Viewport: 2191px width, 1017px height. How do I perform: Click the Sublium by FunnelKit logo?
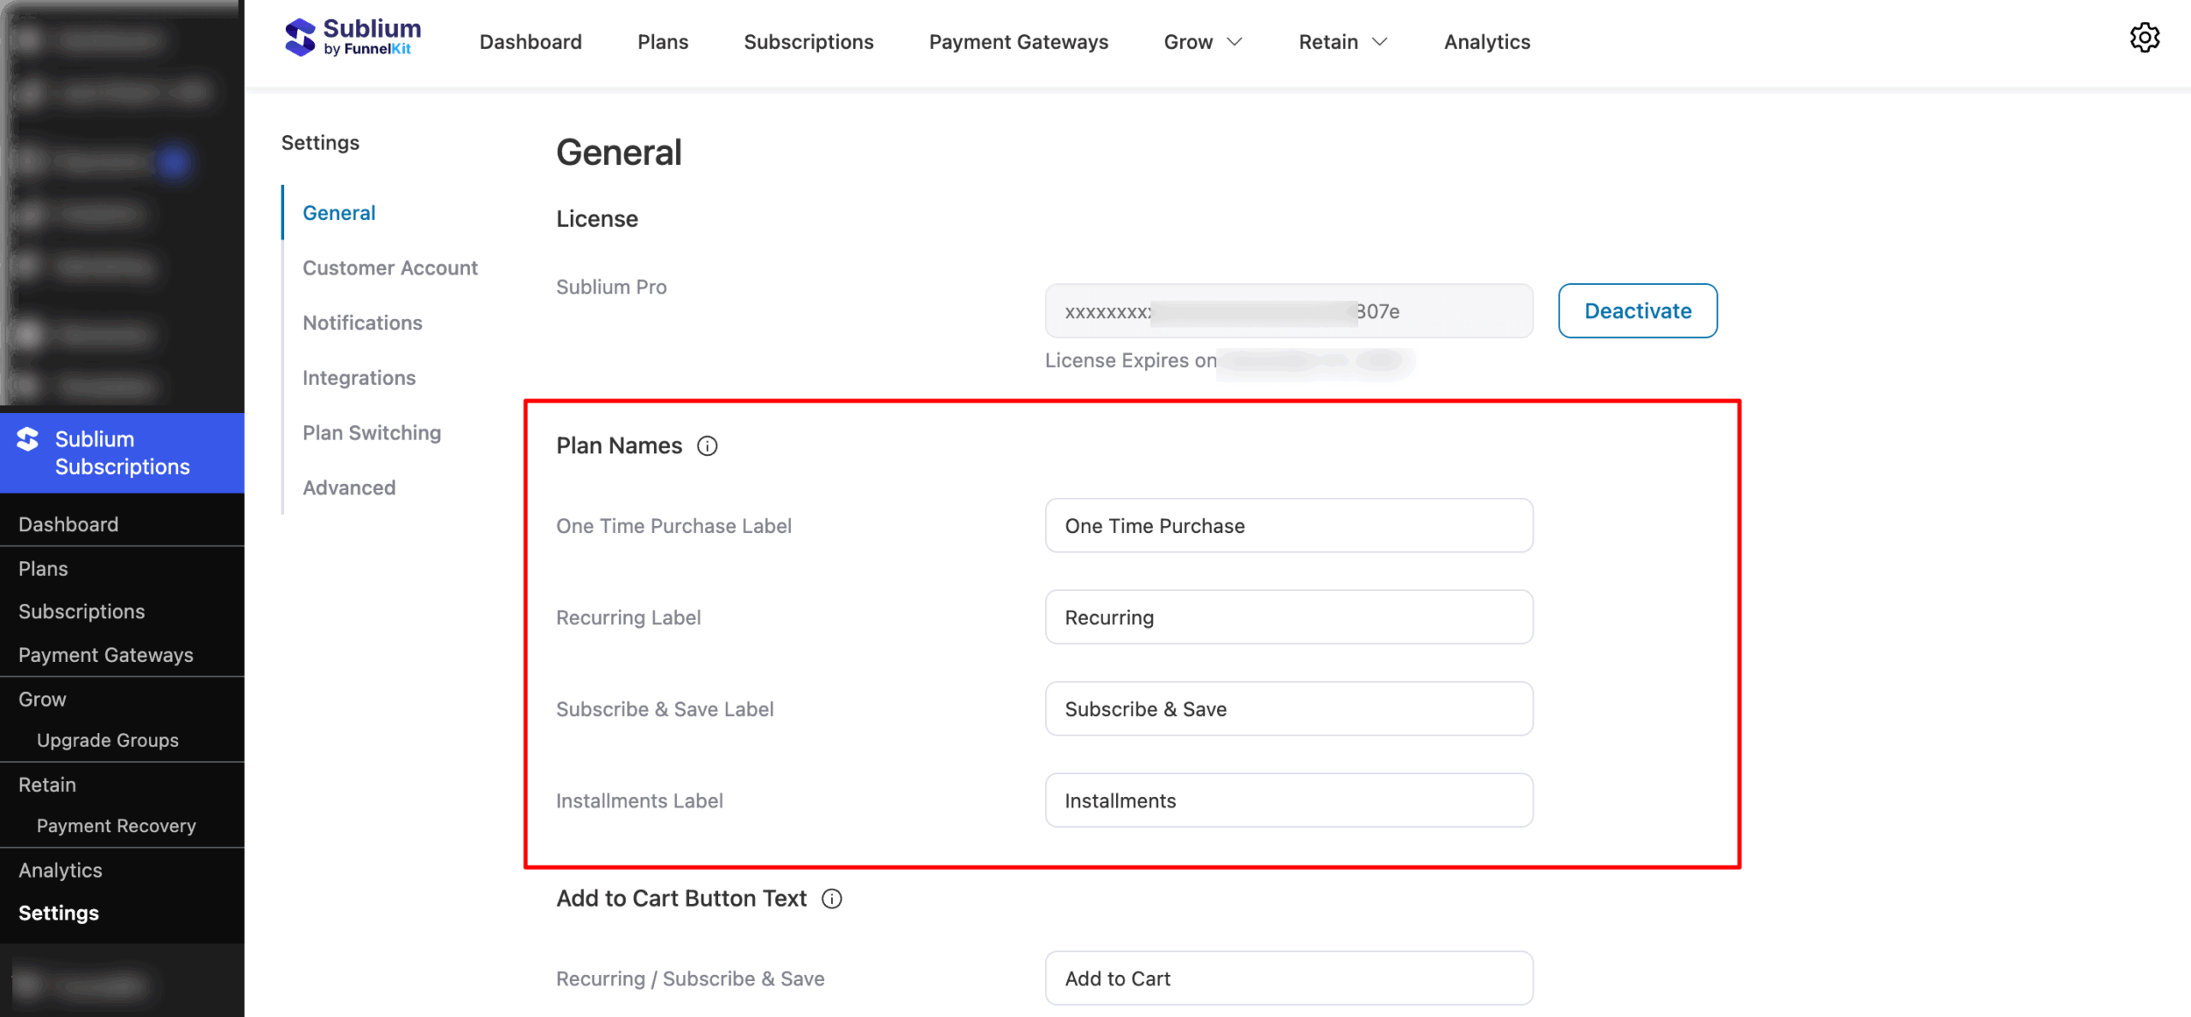pos(353,38)
